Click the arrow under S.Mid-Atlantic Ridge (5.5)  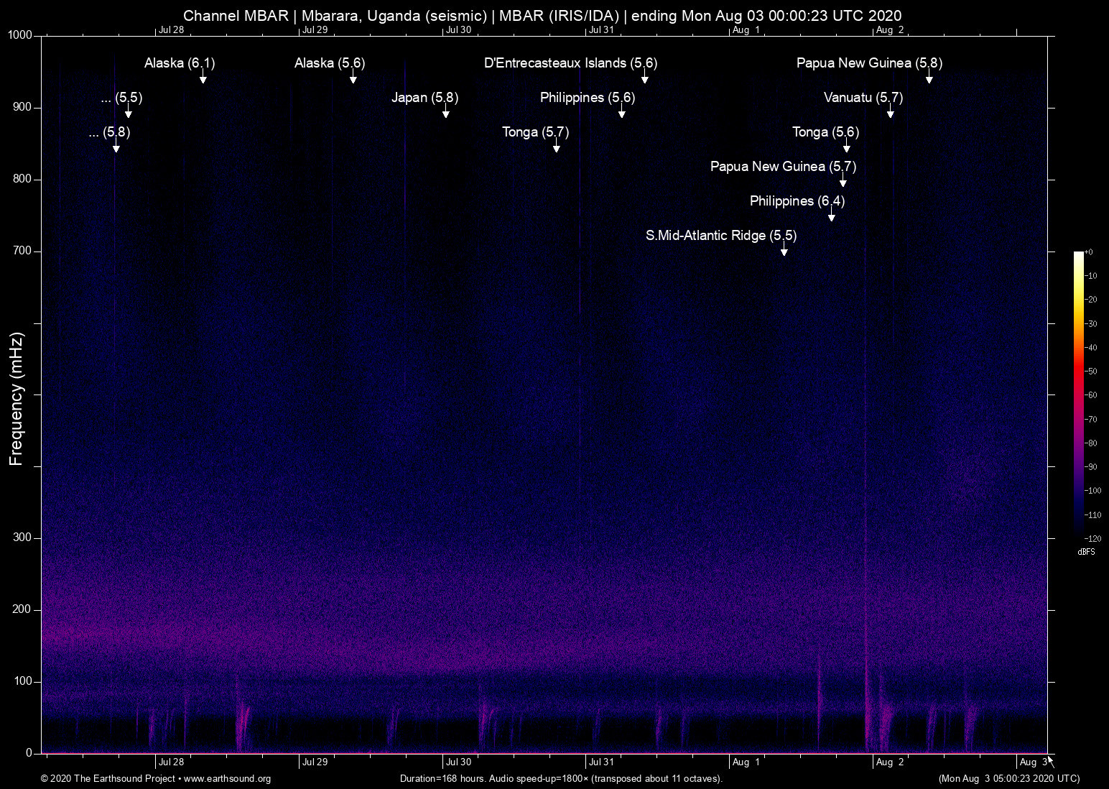[784, 250]
